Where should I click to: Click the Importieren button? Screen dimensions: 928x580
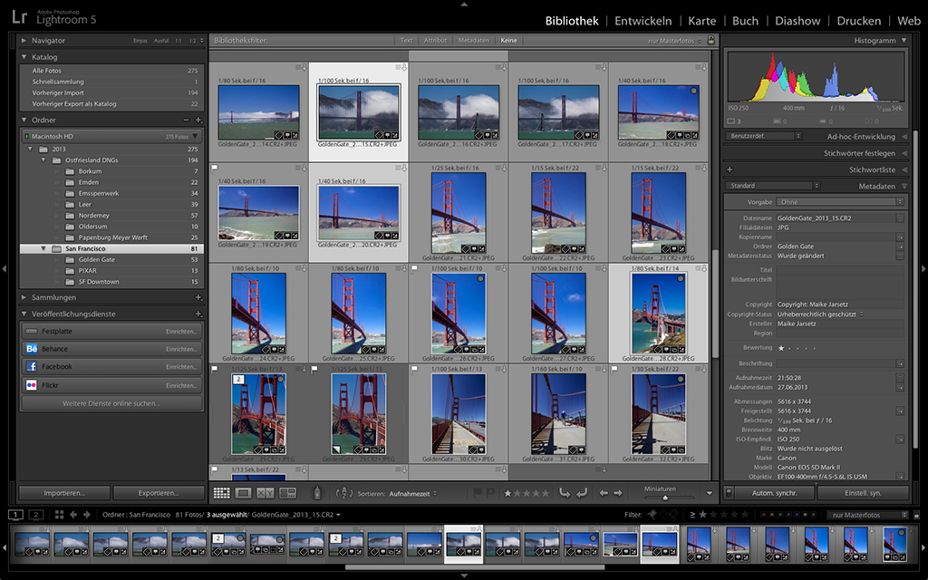point(63,493)
